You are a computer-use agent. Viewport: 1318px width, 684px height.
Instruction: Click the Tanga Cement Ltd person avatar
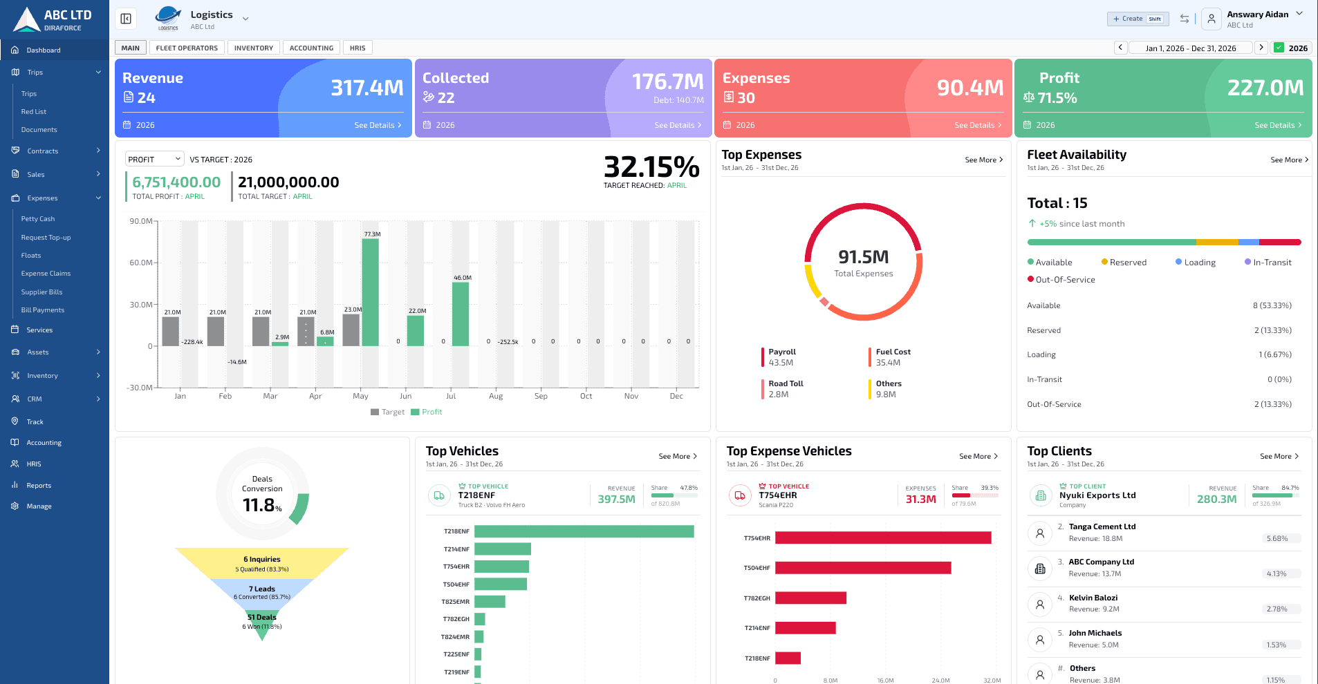(1039, 533)
